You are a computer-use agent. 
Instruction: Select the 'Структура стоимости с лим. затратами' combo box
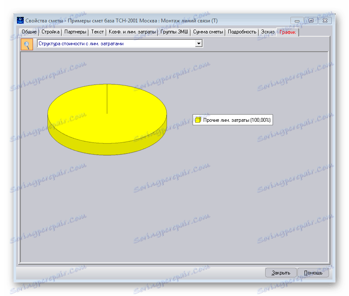tap(120, 43)
